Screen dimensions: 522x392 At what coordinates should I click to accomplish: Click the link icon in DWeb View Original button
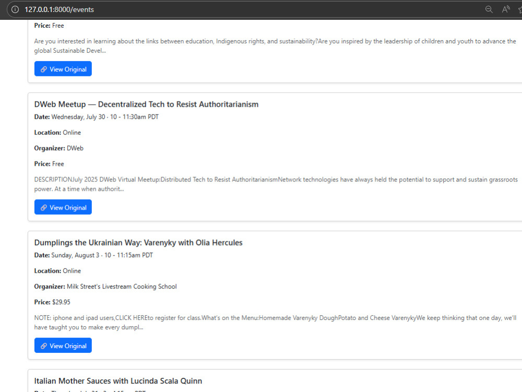pos(44,207)
